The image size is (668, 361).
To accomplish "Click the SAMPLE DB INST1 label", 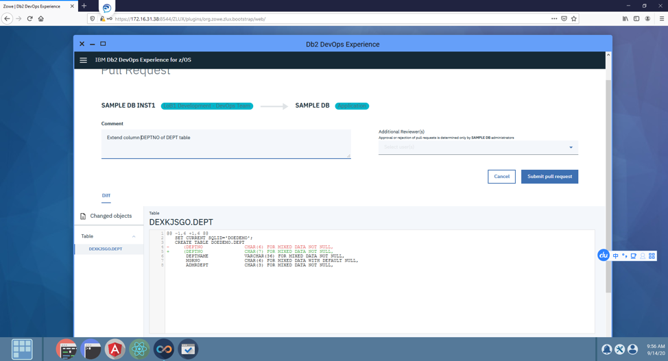I will [x=128, y=105].
